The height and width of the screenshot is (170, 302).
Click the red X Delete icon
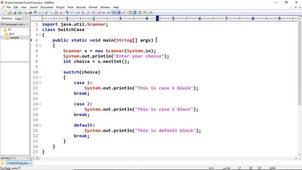pos(61,13)
